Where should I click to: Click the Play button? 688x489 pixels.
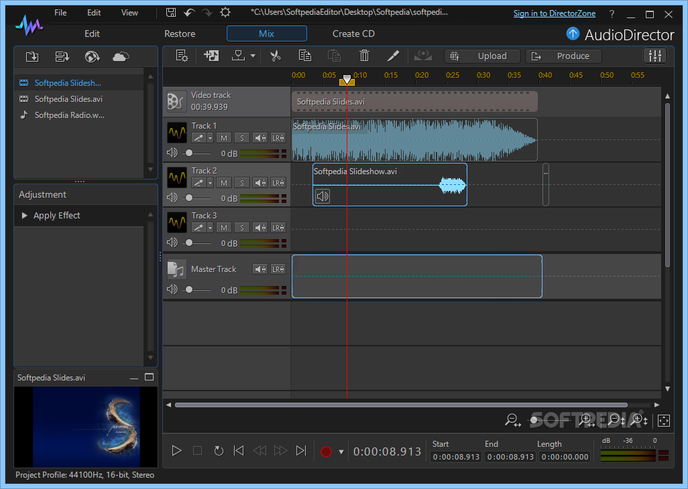[x=176, y=450]
